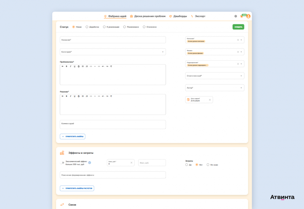Apply underline in the Проблематика editor toolbar
This screenshot has height=209, width=304.
(75, 66)
